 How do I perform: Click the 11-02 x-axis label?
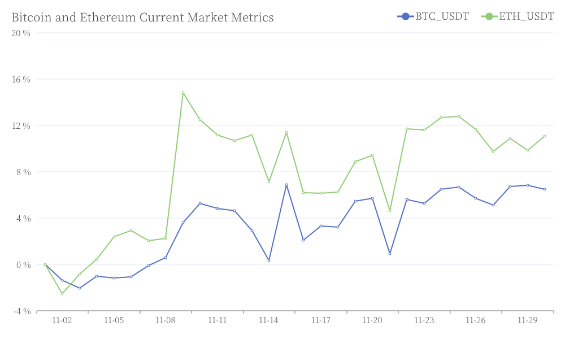click(x=62, y=320)
